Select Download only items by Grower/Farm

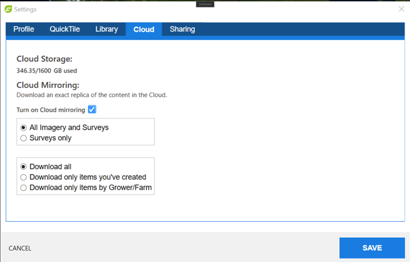click(24, 187)
